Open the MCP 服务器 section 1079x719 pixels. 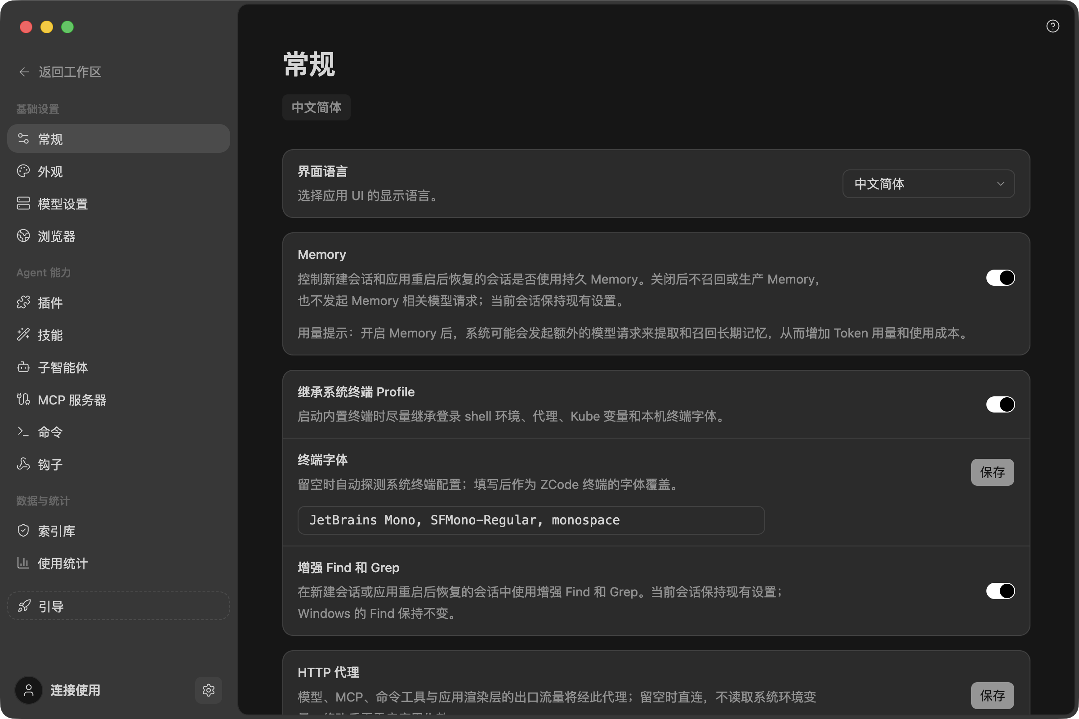[119, 399]
